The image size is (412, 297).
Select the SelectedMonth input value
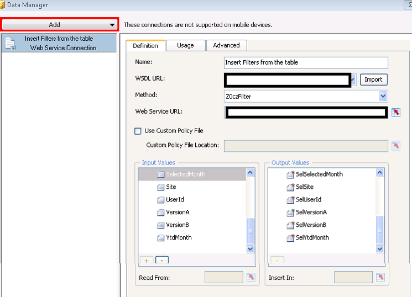185,174
